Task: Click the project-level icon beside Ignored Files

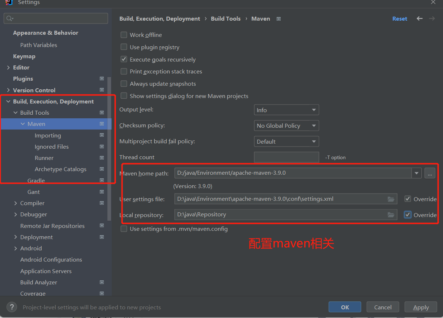Action: 102,147
